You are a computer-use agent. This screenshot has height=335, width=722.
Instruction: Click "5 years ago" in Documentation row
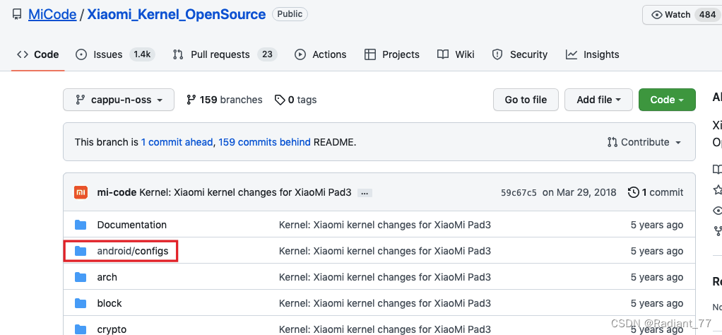(657, 225)
